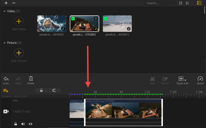The width and height of the screenshot is (206, 128).
Task: Open the Ripple Edit dropdown arrow
Action: tap(185, 80)
